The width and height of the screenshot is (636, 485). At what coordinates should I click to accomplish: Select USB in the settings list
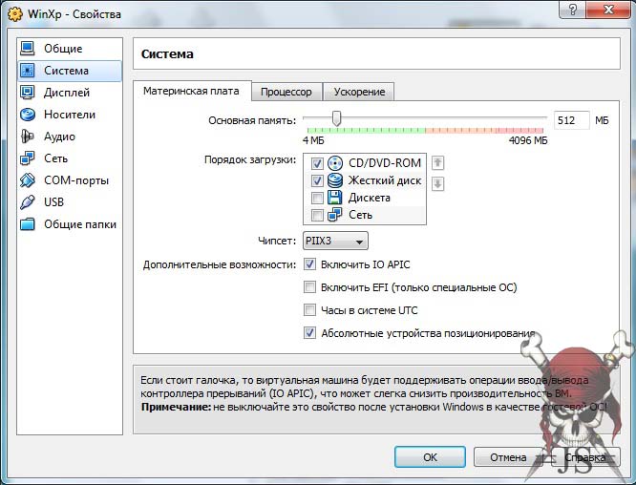point(70,202)
